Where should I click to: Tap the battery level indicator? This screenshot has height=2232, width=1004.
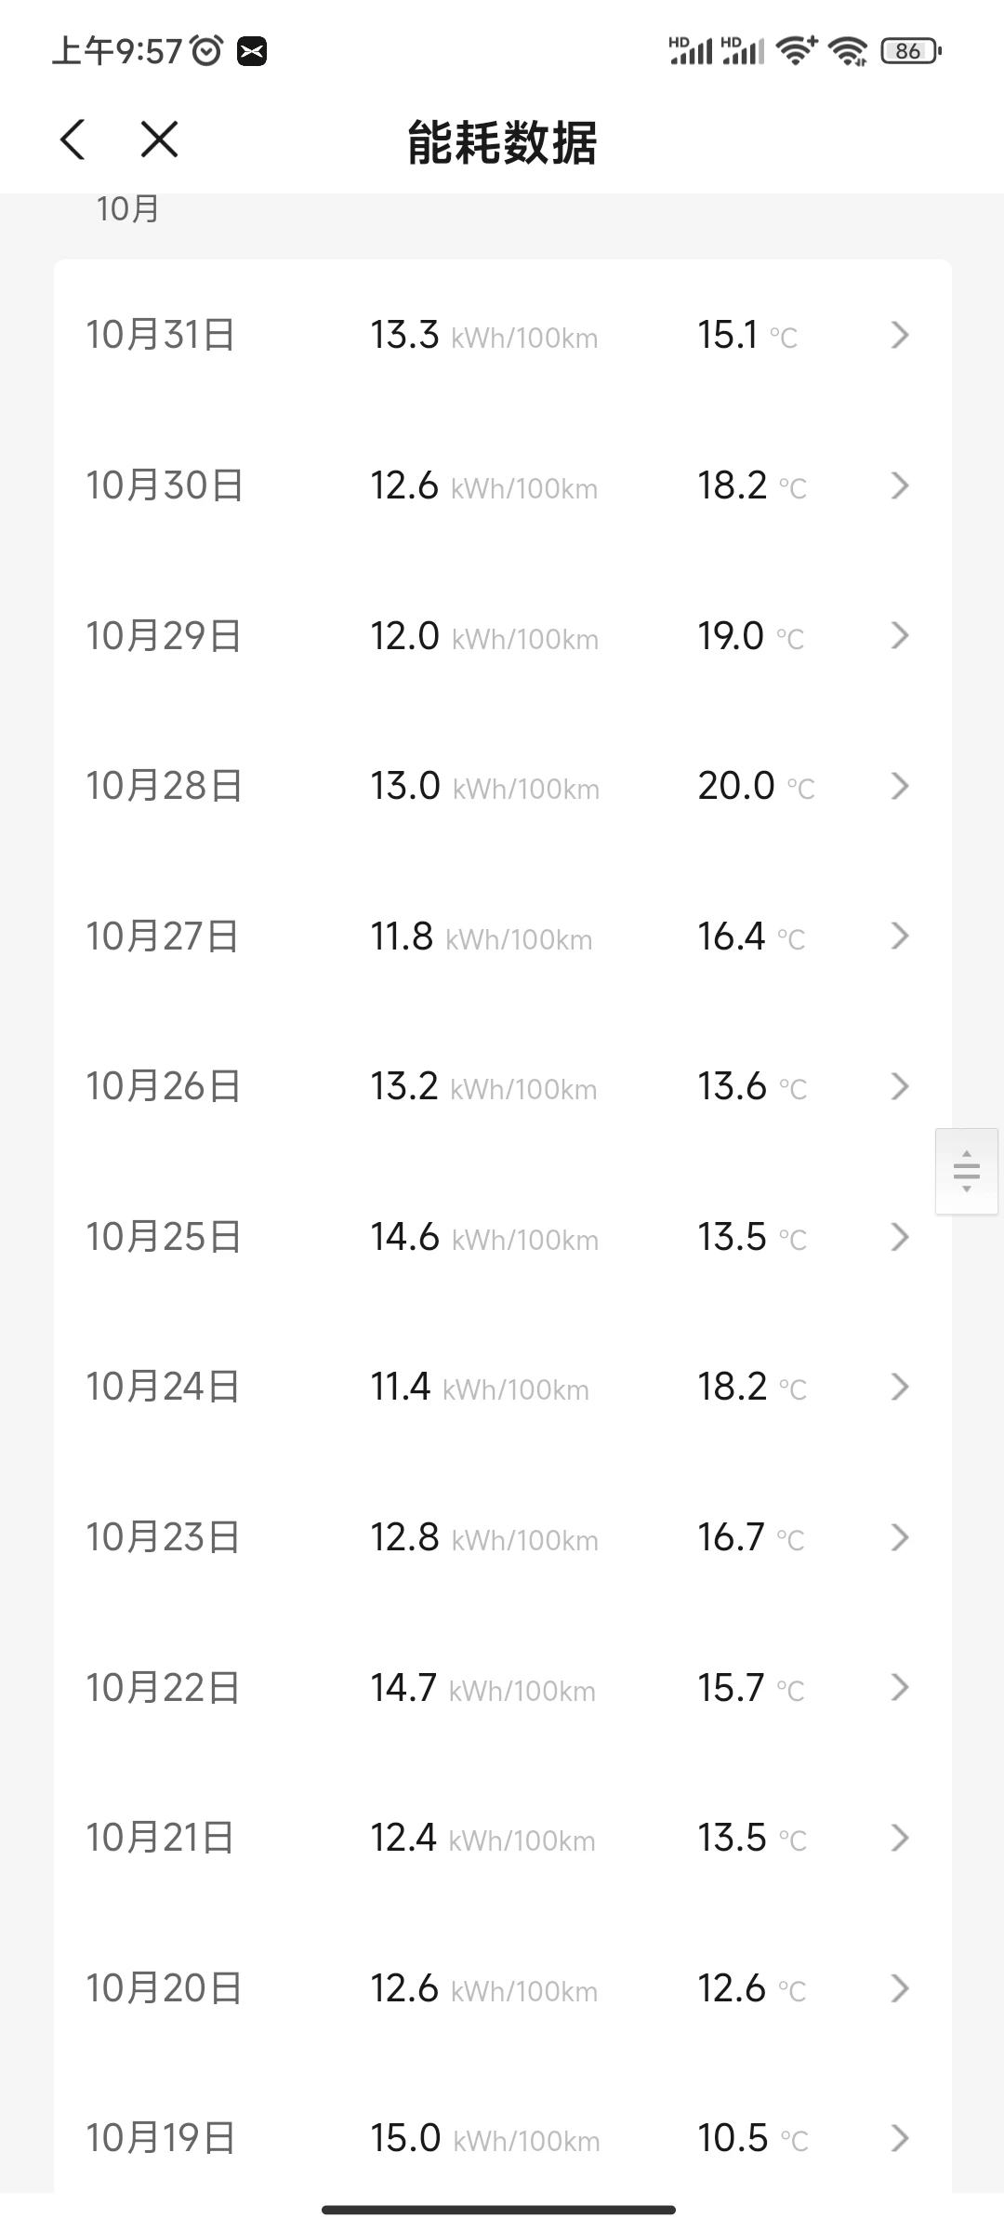[910, 51]
